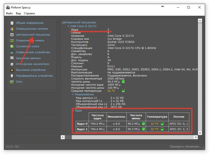The height and width of the screenshot is (155, 210).
Task: Open Системная плата section
Action: (x=28, y=47)
